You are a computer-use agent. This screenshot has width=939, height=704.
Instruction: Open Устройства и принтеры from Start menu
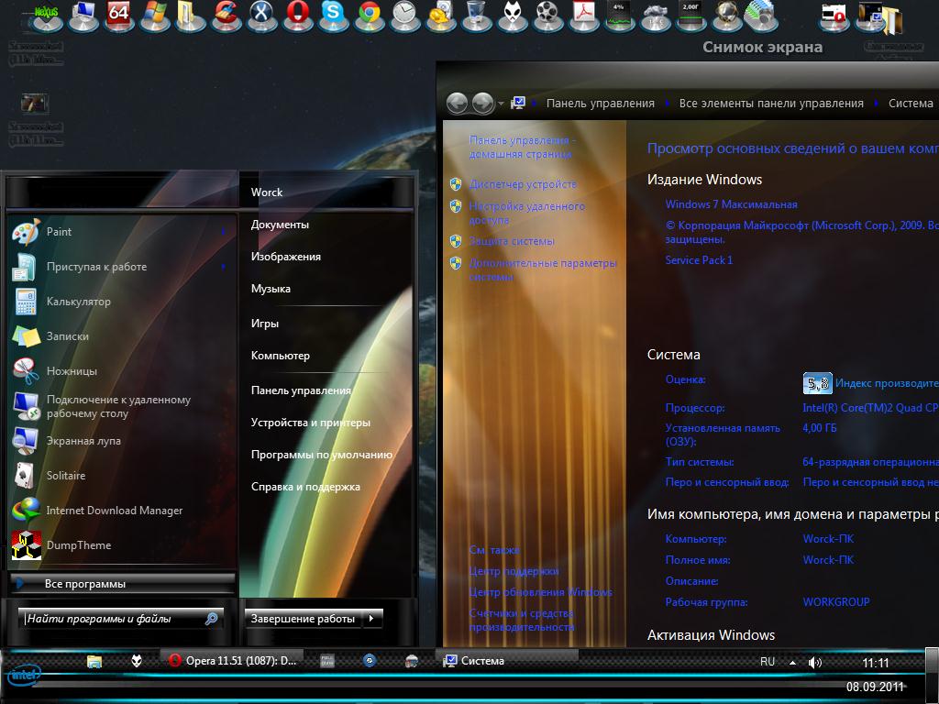[x=310, y=423]
